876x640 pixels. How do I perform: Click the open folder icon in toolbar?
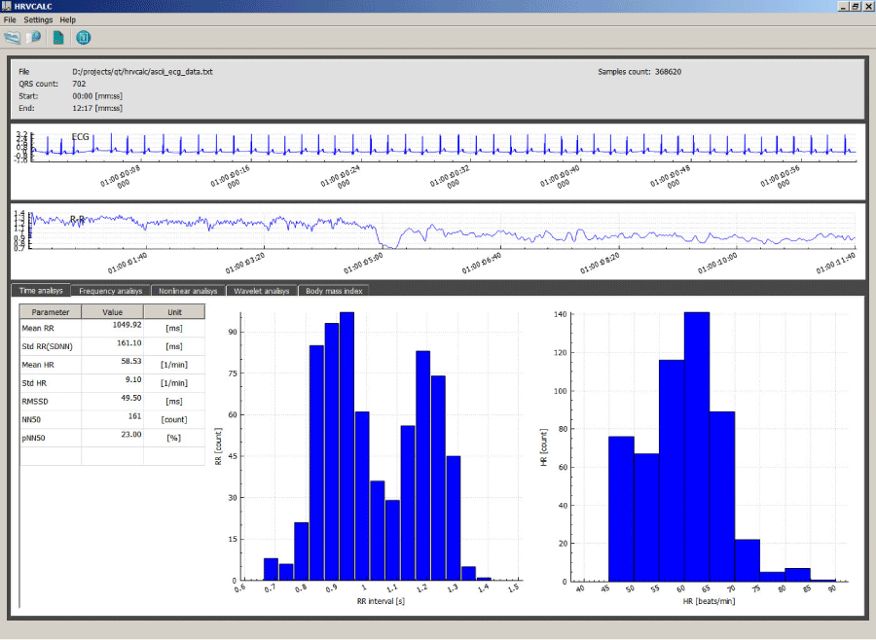13,38
